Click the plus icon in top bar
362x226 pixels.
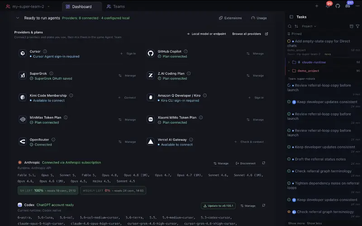pos(317,6)
